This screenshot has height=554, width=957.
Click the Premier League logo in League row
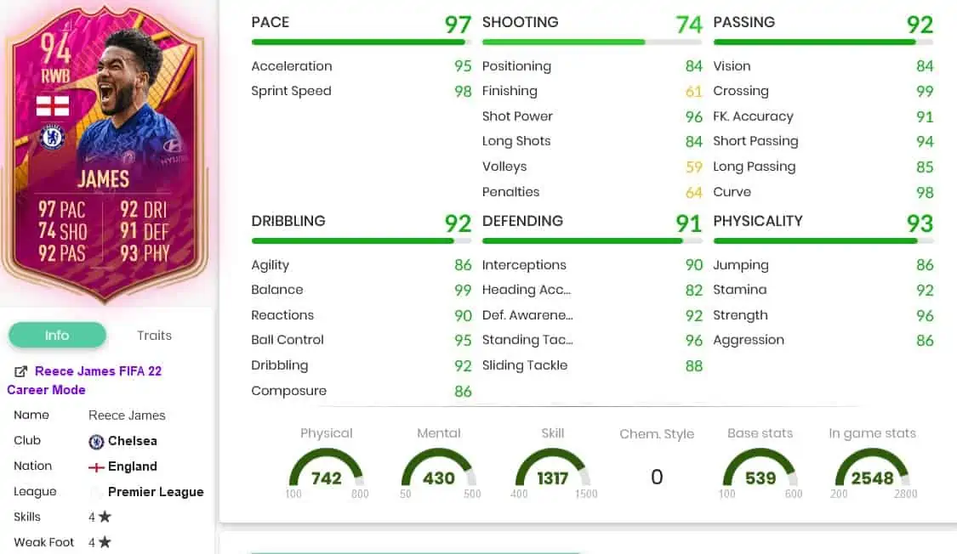(x=96, y=492)
